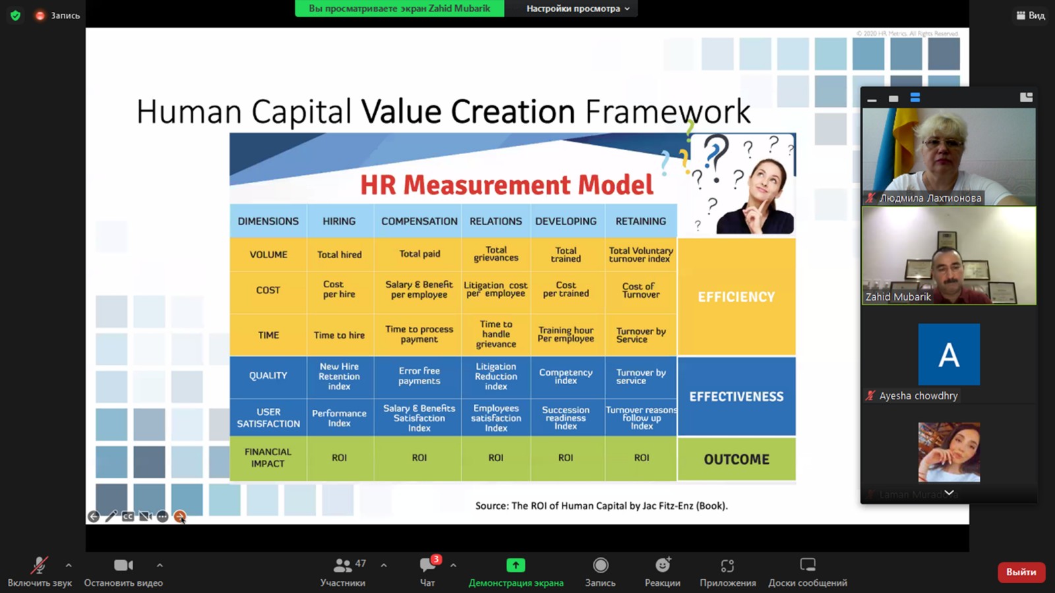Click the pen annotation tool on slide

click(x=111, y=517)
